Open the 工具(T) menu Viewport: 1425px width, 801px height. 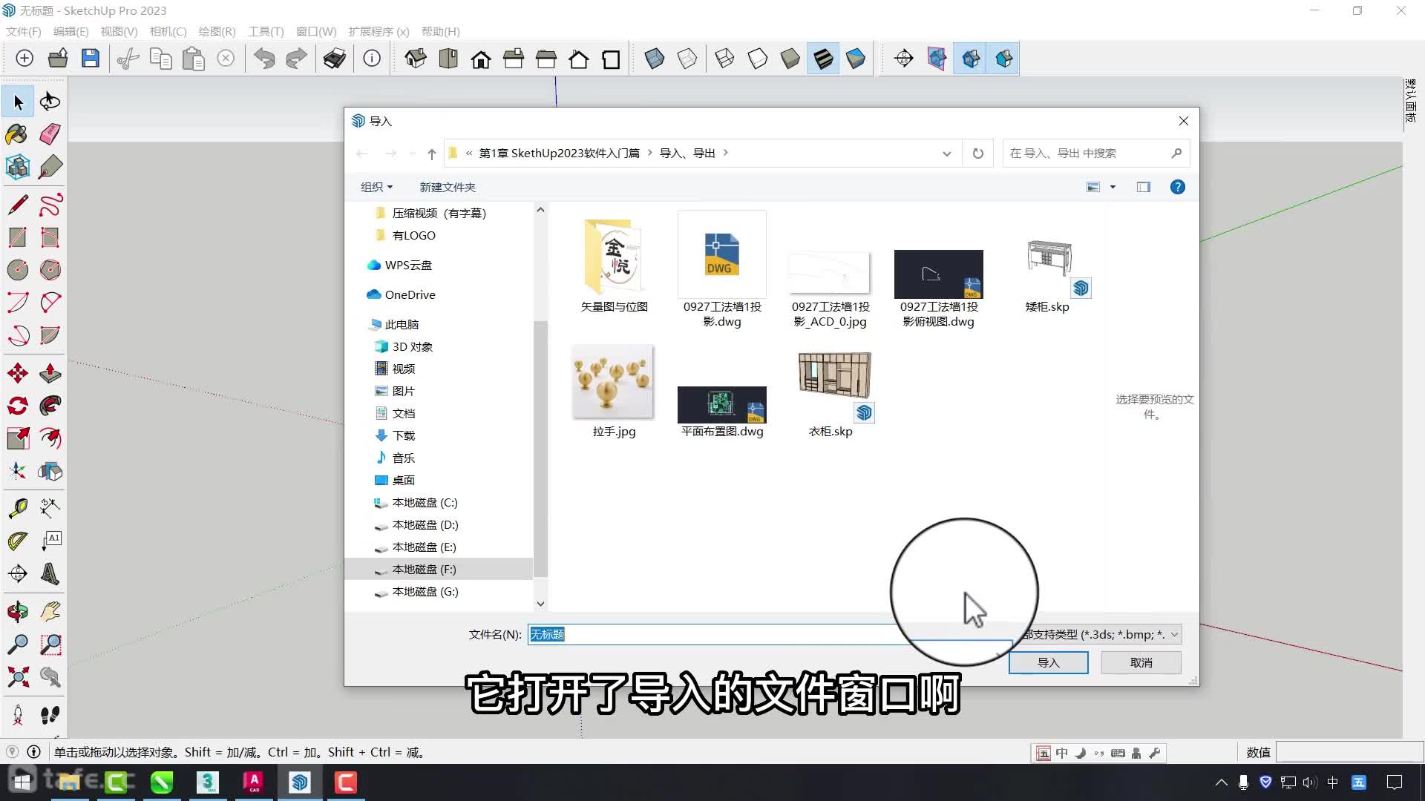pos(266,31)
